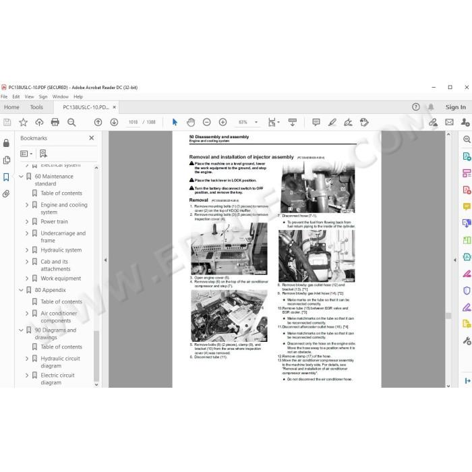
Task: Open the Power train bookmark
Action: pos(54,222)
